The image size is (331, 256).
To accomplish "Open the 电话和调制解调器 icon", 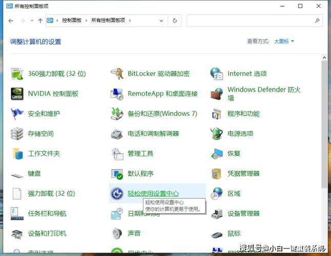I will [x=117, y=134].
